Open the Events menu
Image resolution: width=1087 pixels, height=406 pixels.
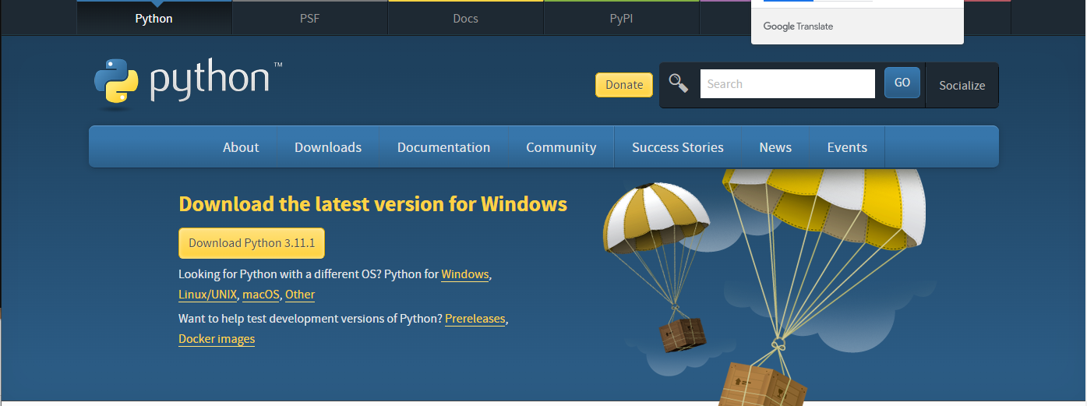(847, 147)
